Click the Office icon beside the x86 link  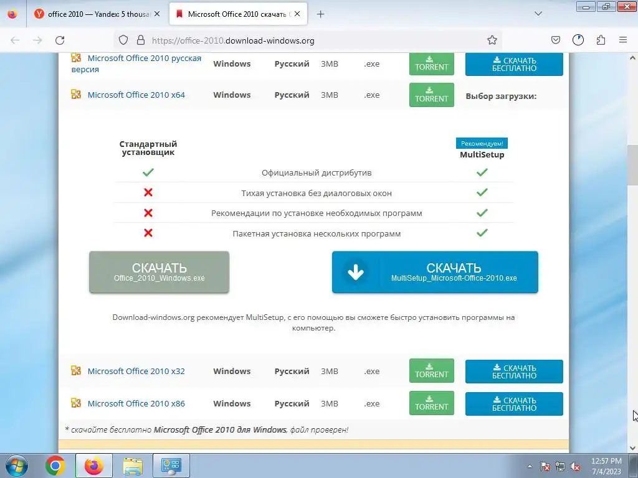tap(76, 403)
